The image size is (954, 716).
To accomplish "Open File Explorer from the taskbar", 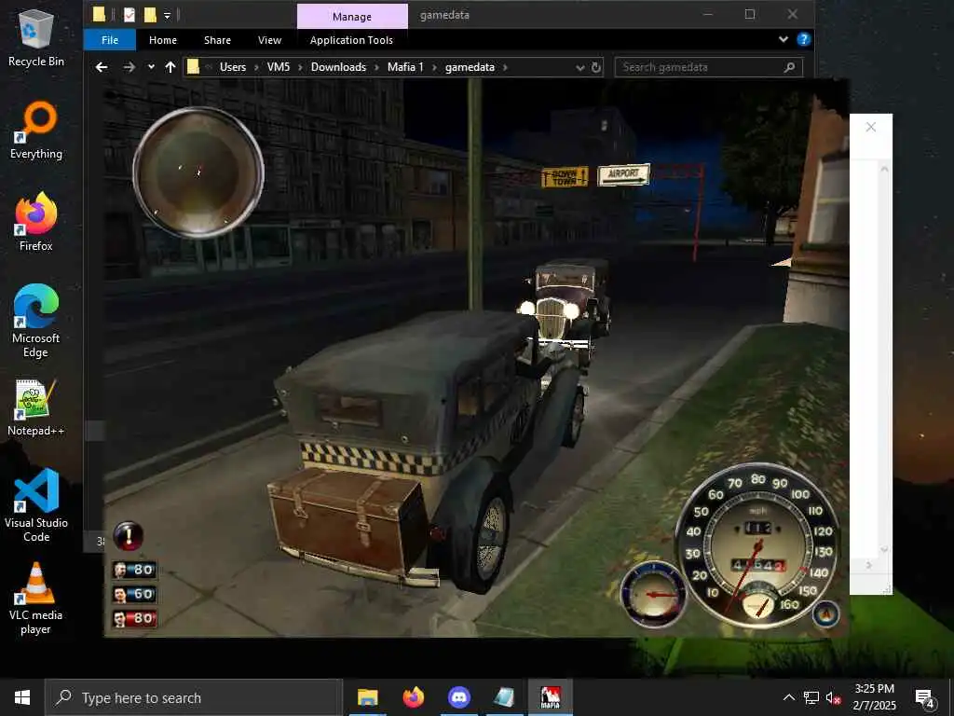I will click(x=367, y=697).
